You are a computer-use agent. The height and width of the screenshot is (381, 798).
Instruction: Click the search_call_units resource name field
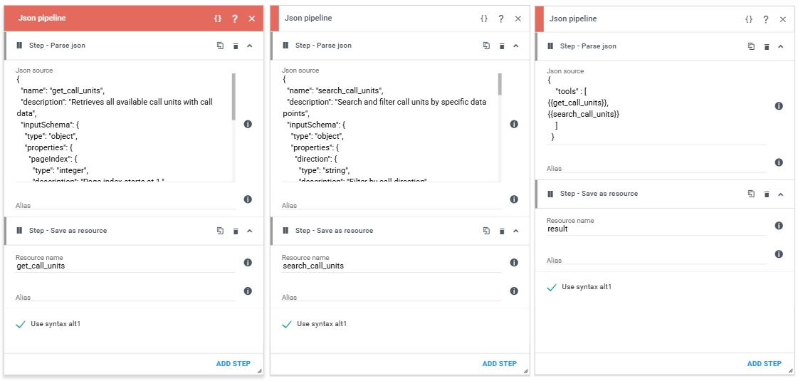pyautogui.click(x=392, y=266)
